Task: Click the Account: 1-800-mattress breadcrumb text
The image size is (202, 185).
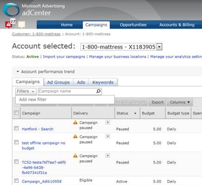Action: (88, 34)
